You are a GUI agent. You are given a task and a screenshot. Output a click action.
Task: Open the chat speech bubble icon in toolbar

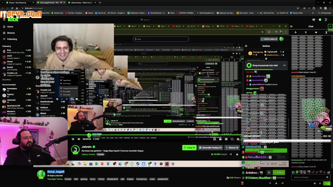coord(316,32)
